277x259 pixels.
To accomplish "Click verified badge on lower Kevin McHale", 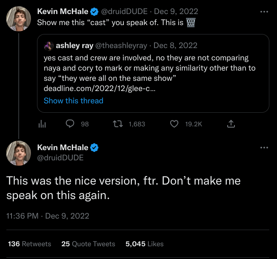I will [x=94, y=148].
